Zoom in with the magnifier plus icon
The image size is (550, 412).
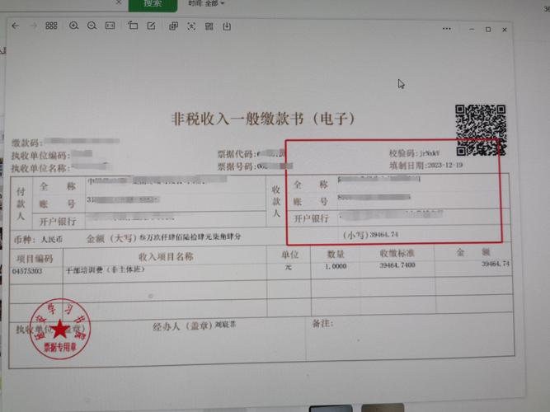[x=73, y=26]
